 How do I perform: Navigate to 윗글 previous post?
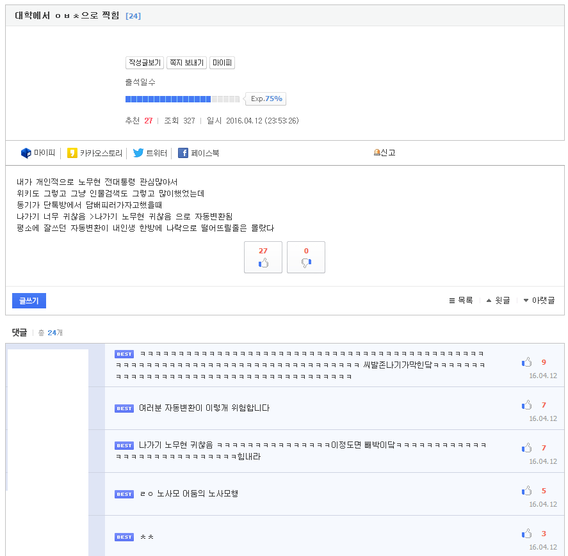click(x=498, y=301)
